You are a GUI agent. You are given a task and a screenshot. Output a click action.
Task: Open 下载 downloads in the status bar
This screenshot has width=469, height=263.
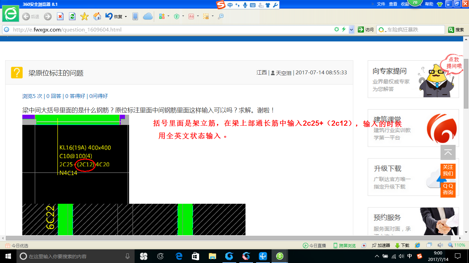(402, 246)
